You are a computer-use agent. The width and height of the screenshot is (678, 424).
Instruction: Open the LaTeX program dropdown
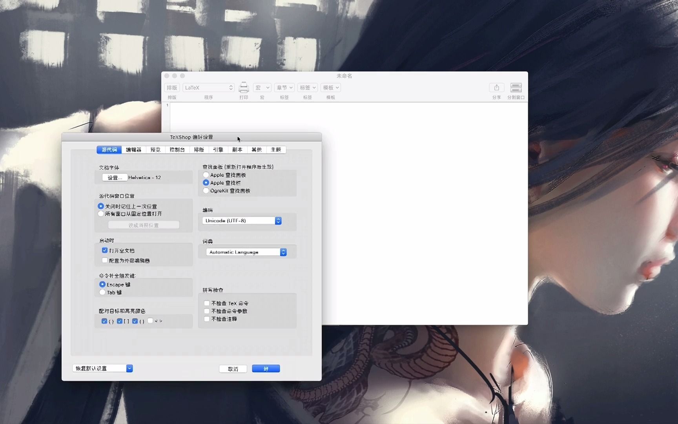208,88
